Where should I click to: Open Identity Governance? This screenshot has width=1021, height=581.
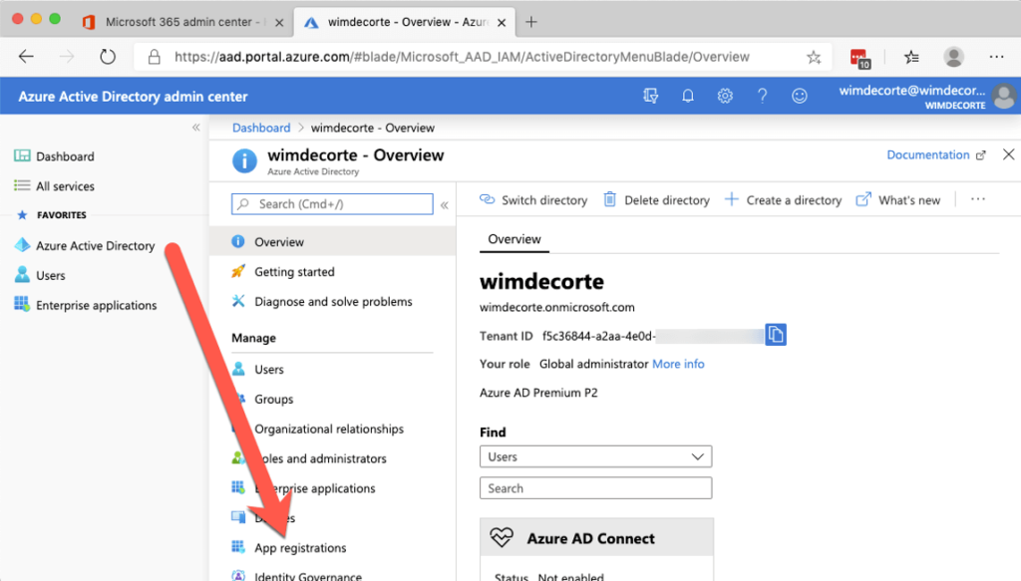(x=308, y=576)
